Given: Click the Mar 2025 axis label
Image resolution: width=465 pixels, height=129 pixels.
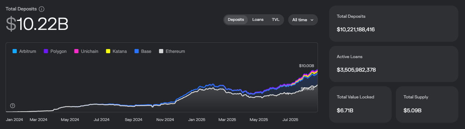Looking at the screenshot, I should pyautogui.click(x=227, y=120).
